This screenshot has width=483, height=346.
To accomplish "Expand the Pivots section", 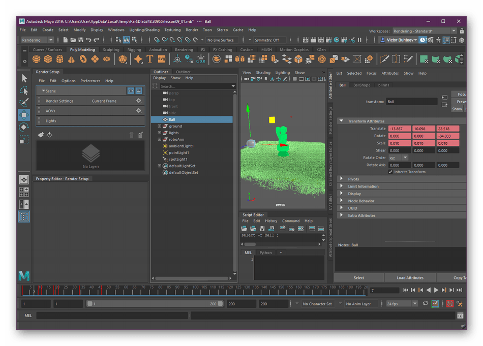I will 341,179.
